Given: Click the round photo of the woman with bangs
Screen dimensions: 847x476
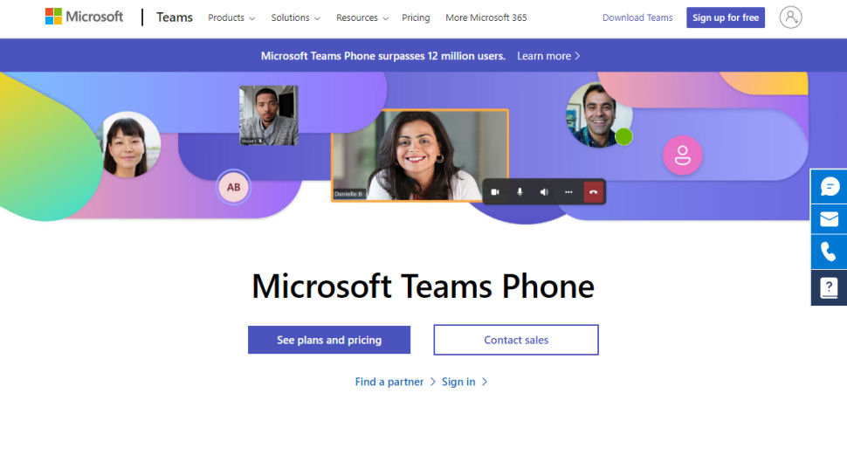Looking at the screenshot, I should pos(128,145).
